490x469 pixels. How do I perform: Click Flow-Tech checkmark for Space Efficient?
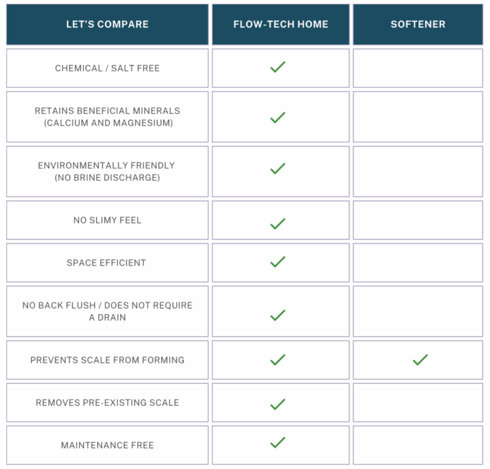coord(278,262)
